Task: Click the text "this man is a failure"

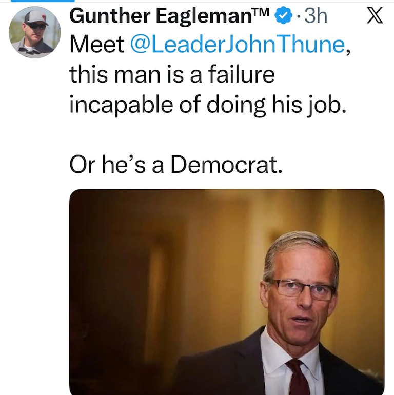Action: 172,75
